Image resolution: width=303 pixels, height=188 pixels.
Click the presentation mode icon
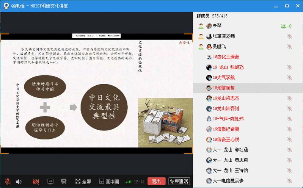click(x=64, y=182)
